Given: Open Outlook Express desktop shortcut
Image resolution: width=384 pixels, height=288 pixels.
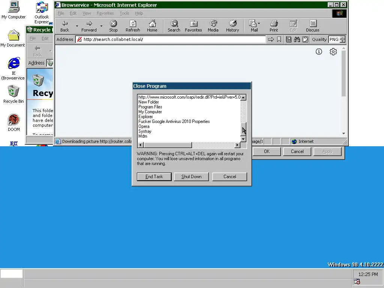Looking at the screenshot, I should pos(42,13).
